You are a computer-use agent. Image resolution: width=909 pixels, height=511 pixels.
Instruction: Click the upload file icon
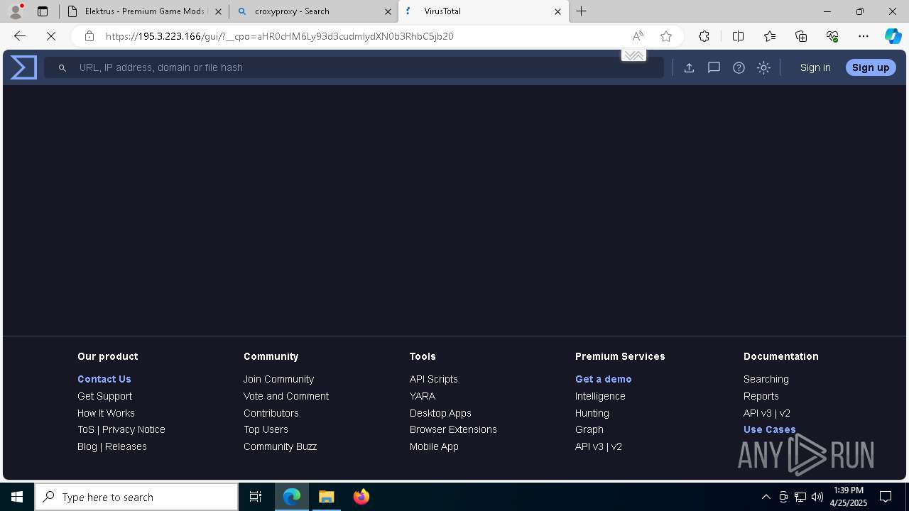689,67
